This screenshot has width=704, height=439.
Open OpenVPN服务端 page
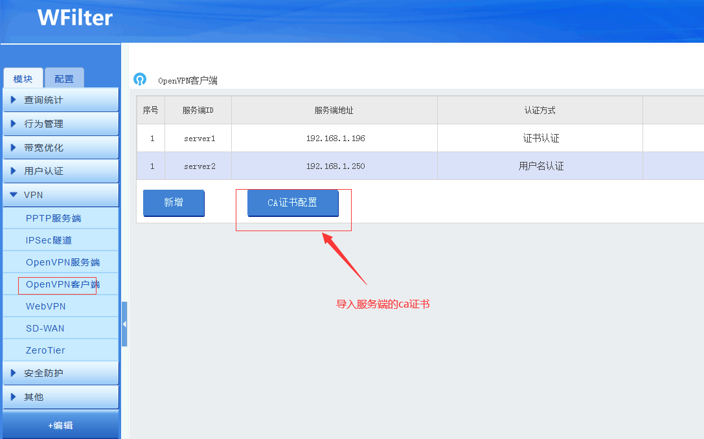63,262
